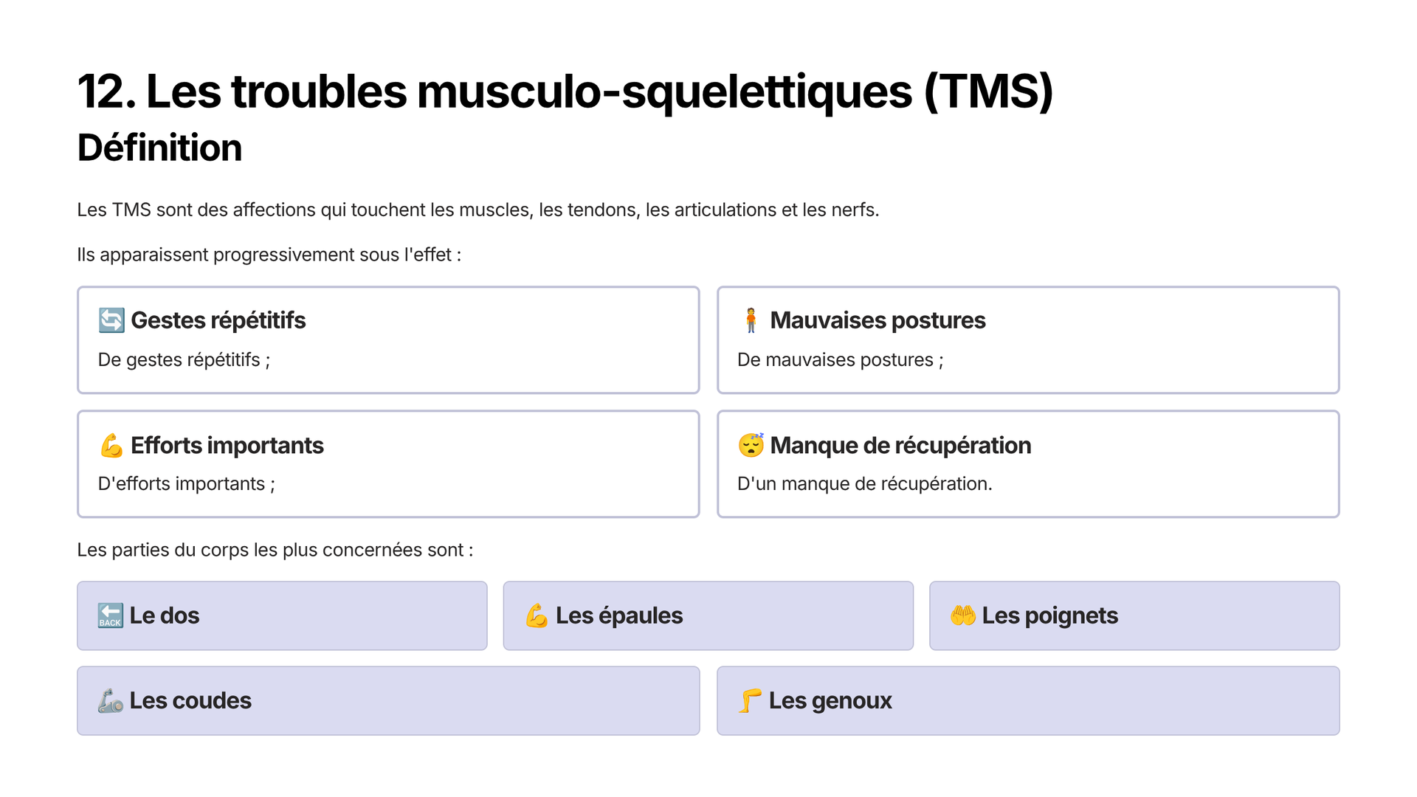
Task: Select the Les poignets card
Action: (x=1134, y=615)
